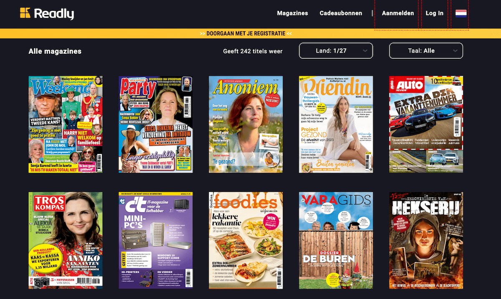Open the Auto Review magazine cover

pyautogui.click(x=426, y=124)
